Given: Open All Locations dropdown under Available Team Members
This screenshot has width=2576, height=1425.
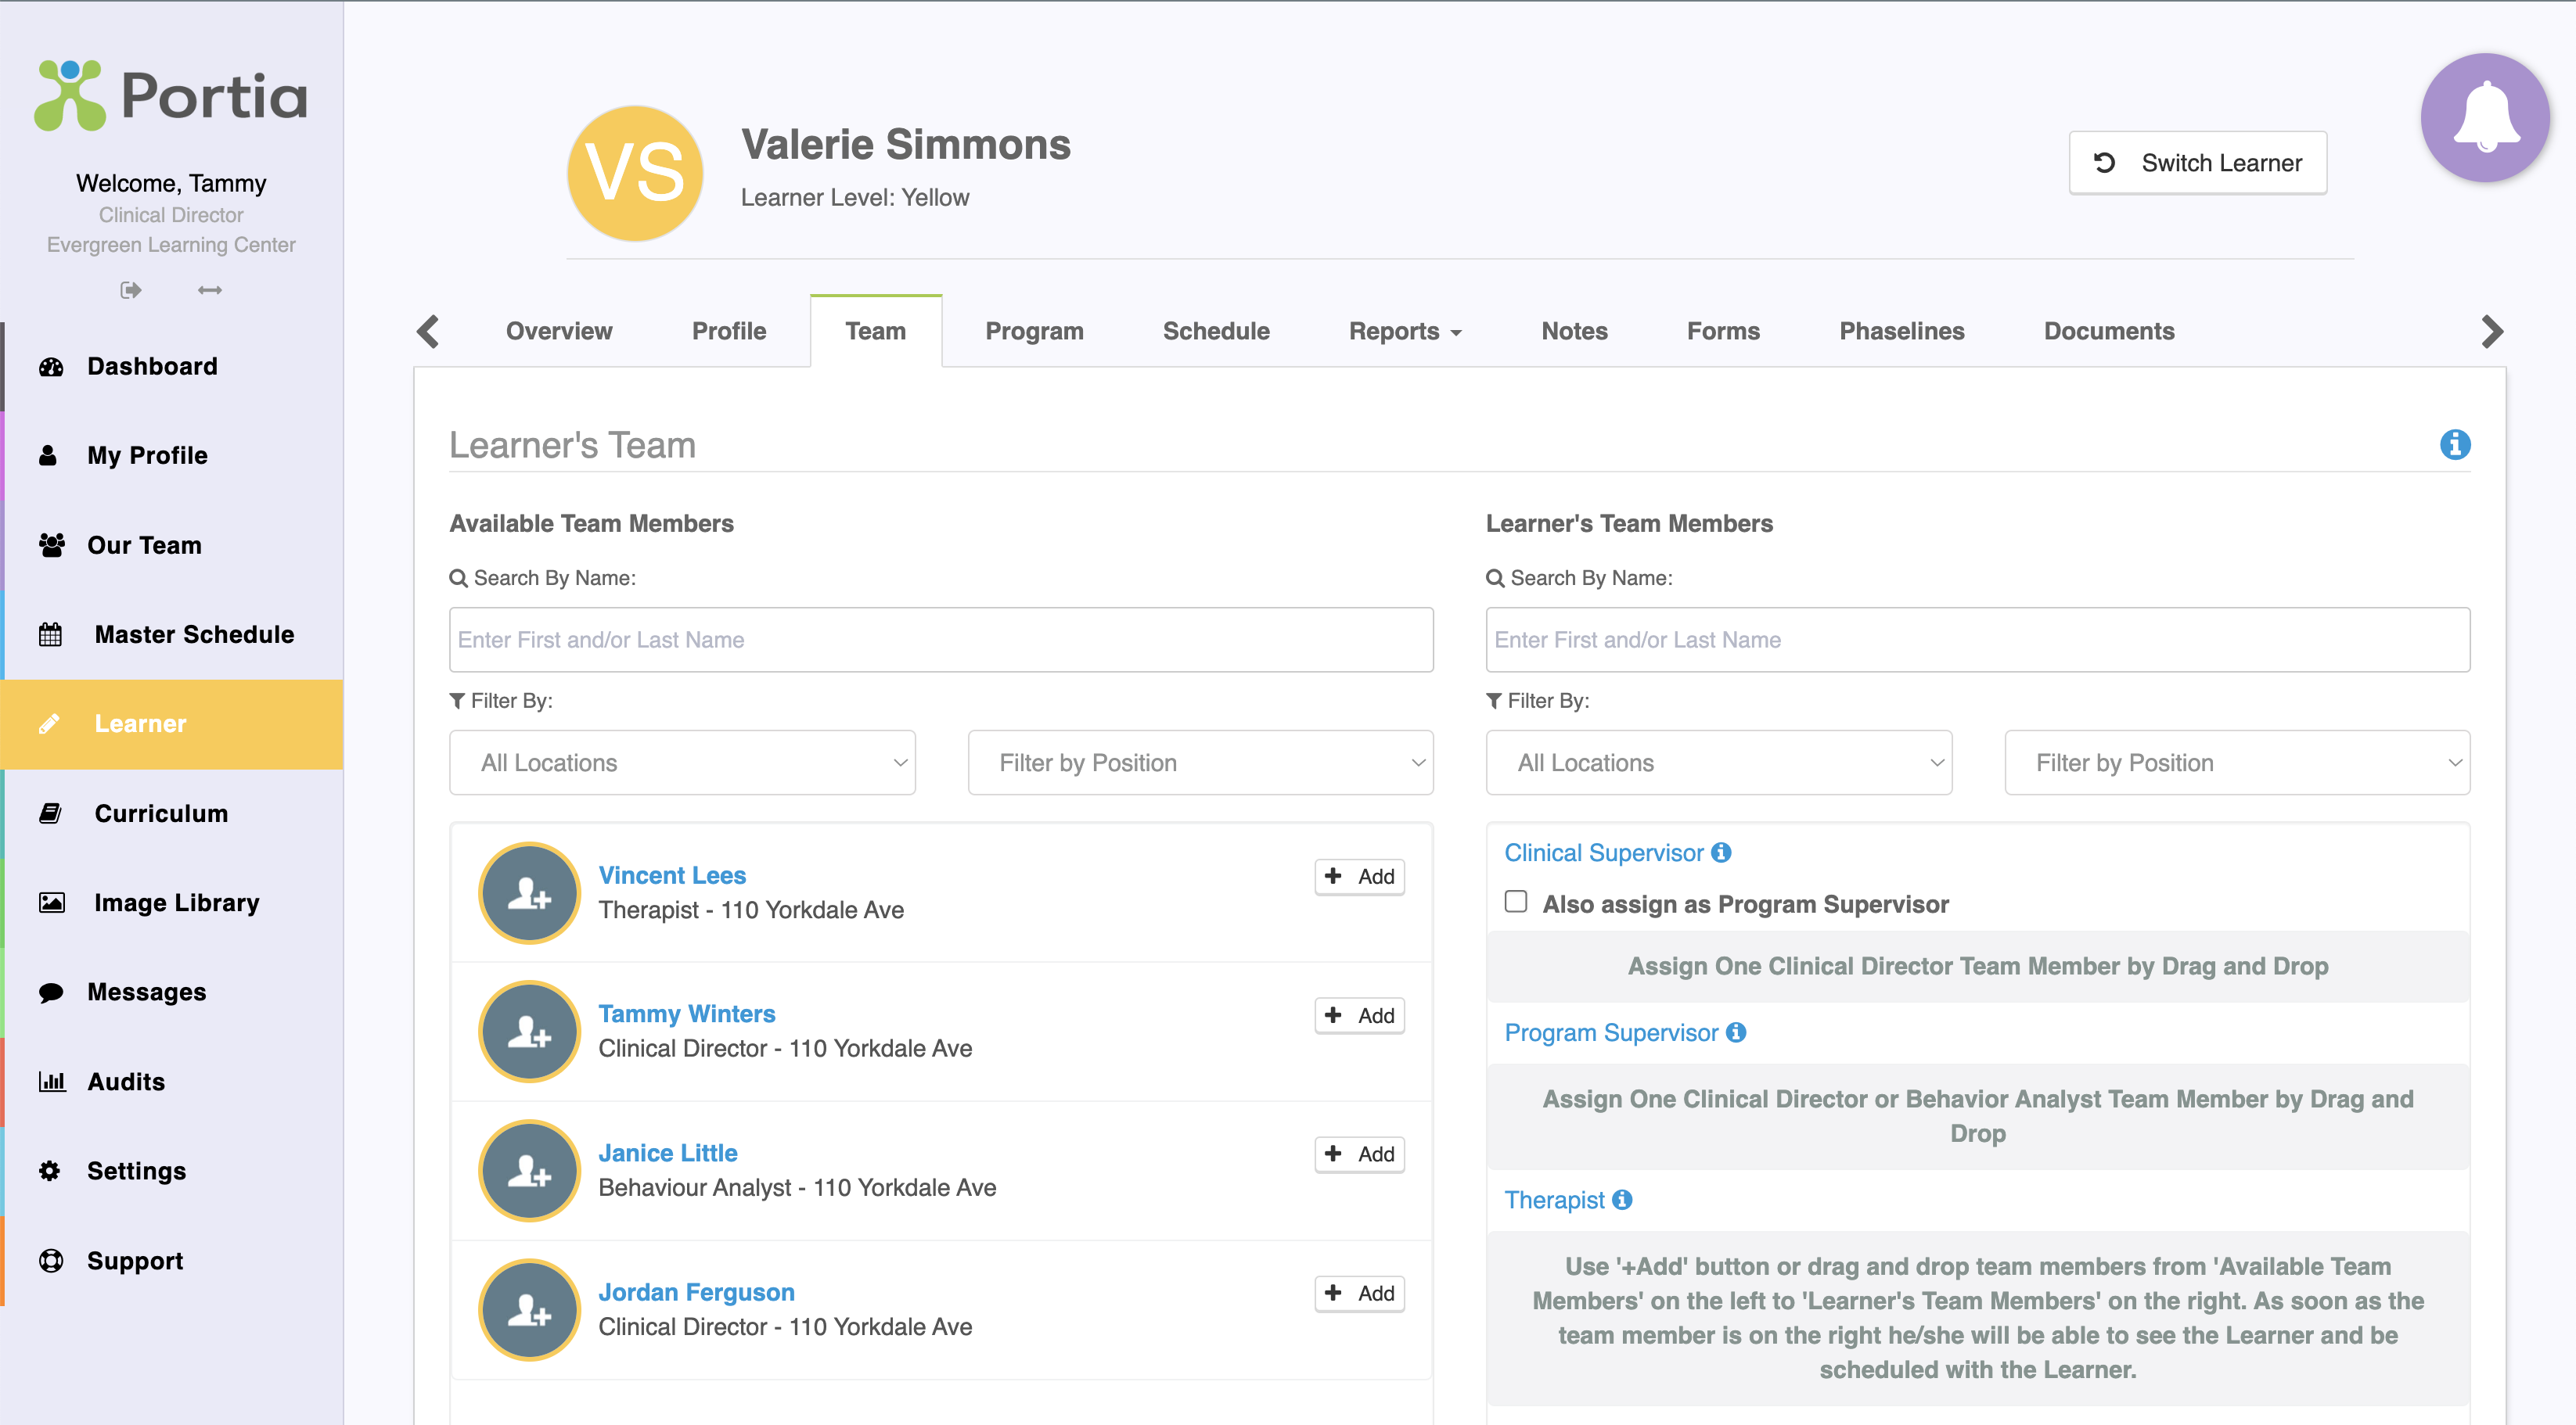Looking at the screenshot, I should click(682, 763).
